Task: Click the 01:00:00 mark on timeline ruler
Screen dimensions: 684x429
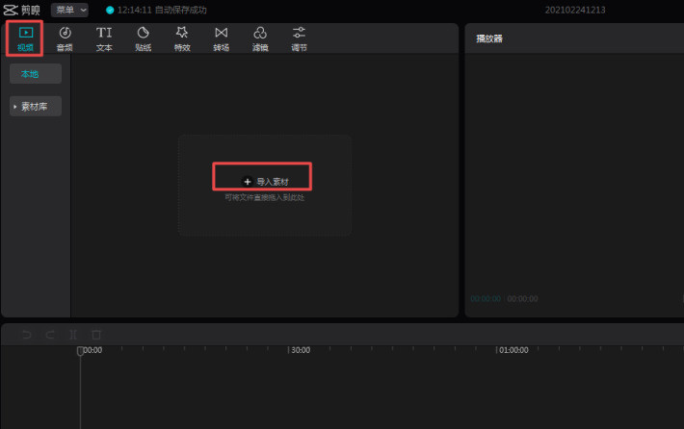Action: [x=513, y=350]
